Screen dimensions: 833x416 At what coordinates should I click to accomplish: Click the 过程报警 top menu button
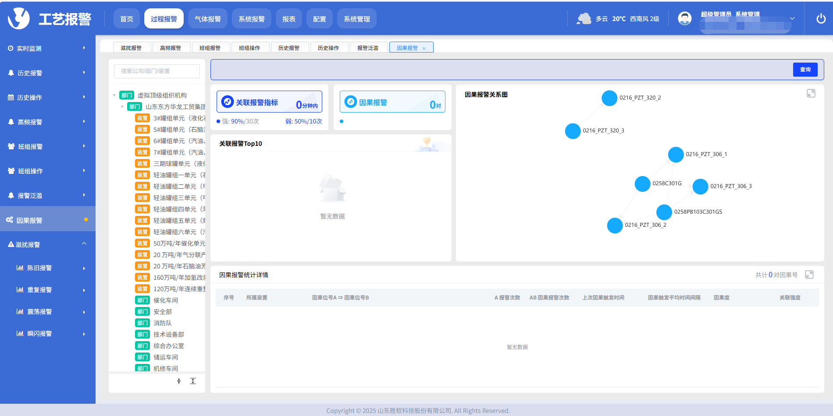pos(164,18)
